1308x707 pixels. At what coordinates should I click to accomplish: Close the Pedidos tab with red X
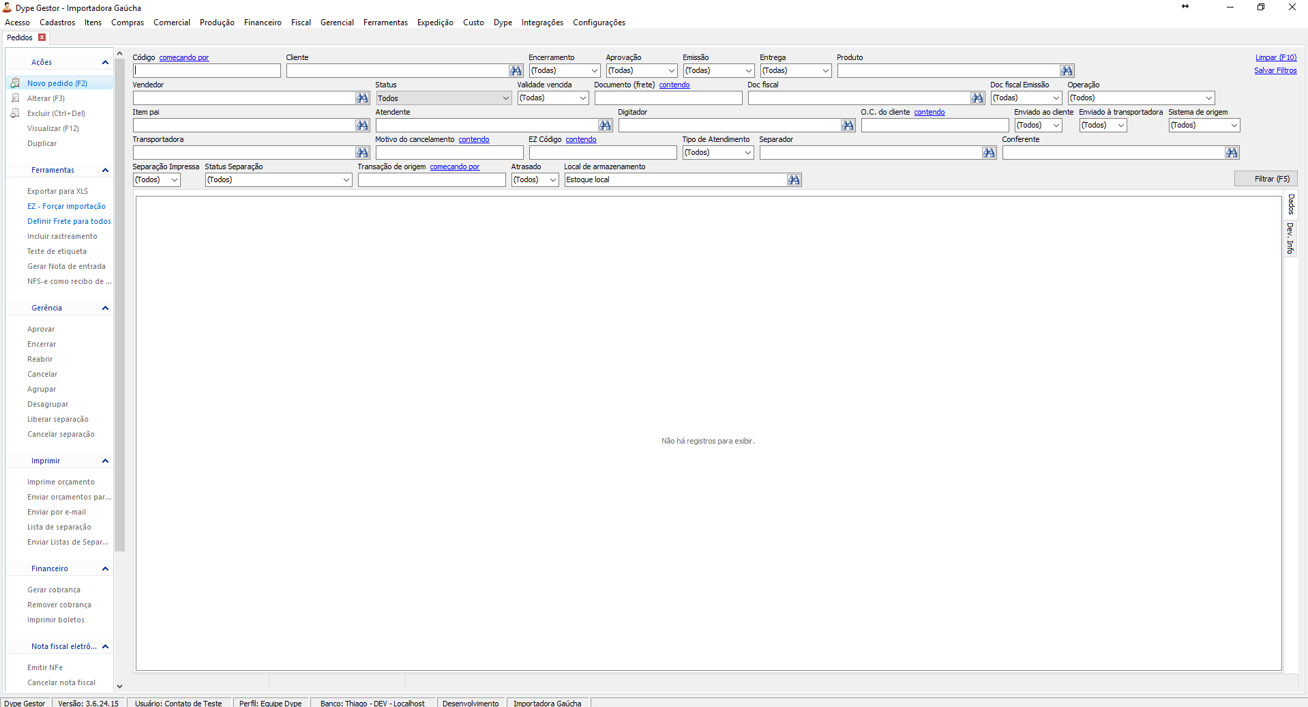[x=42, y=38]
